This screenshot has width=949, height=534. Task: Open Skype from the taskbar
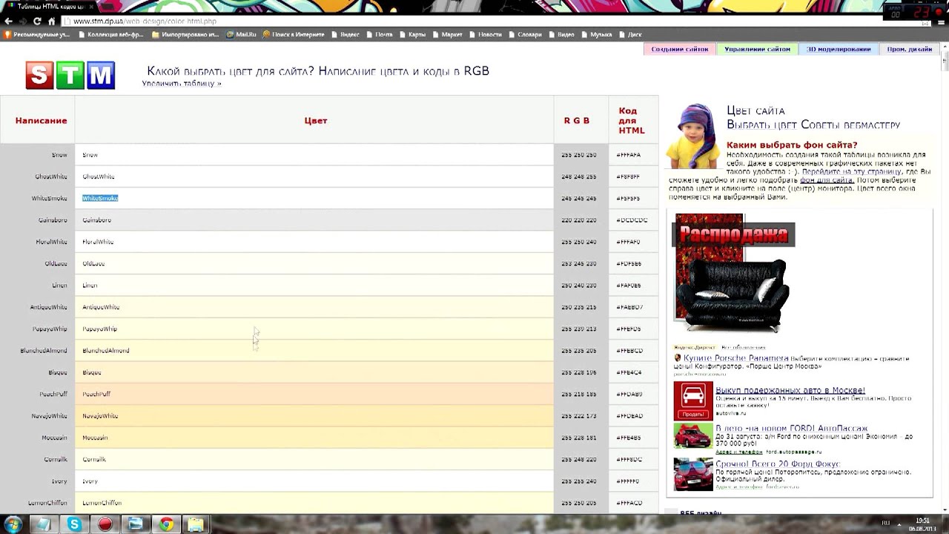(x=74, y=524)
